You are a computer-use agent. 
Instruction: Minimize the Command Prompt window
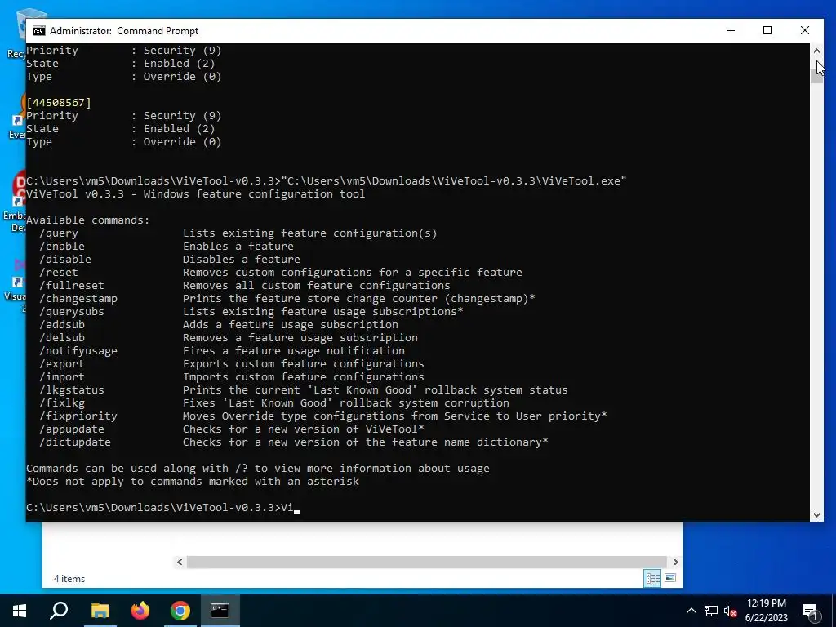tap(731, 30)
